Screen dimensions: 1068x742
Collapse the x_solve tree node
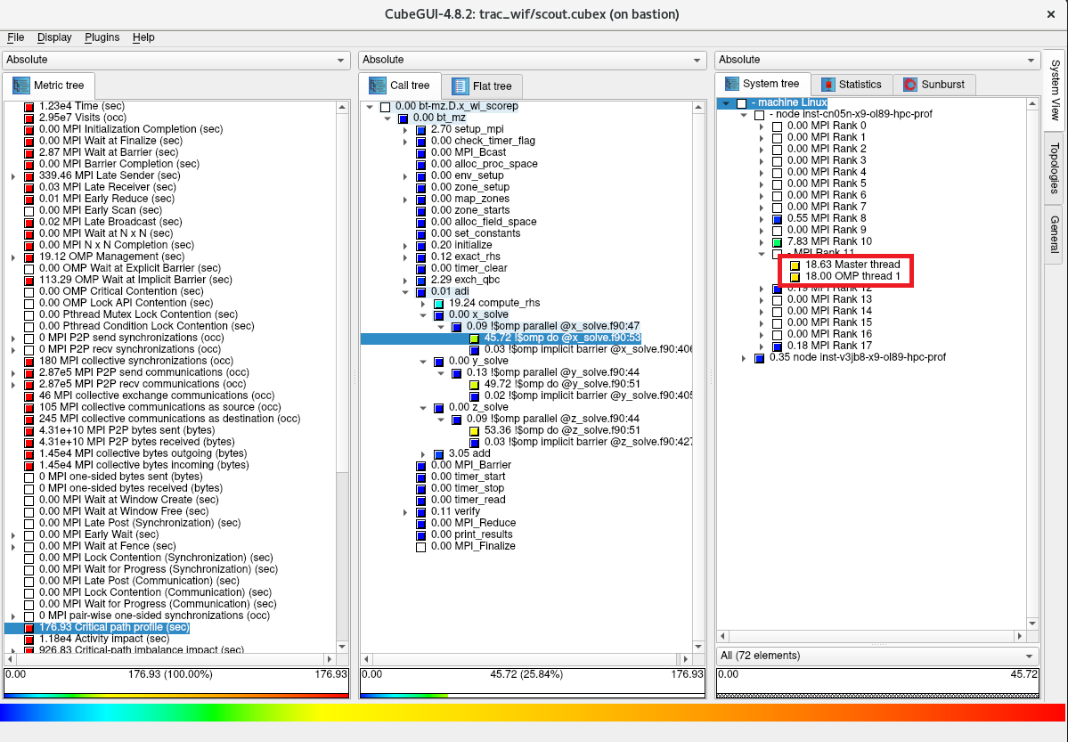coord(423,315)
